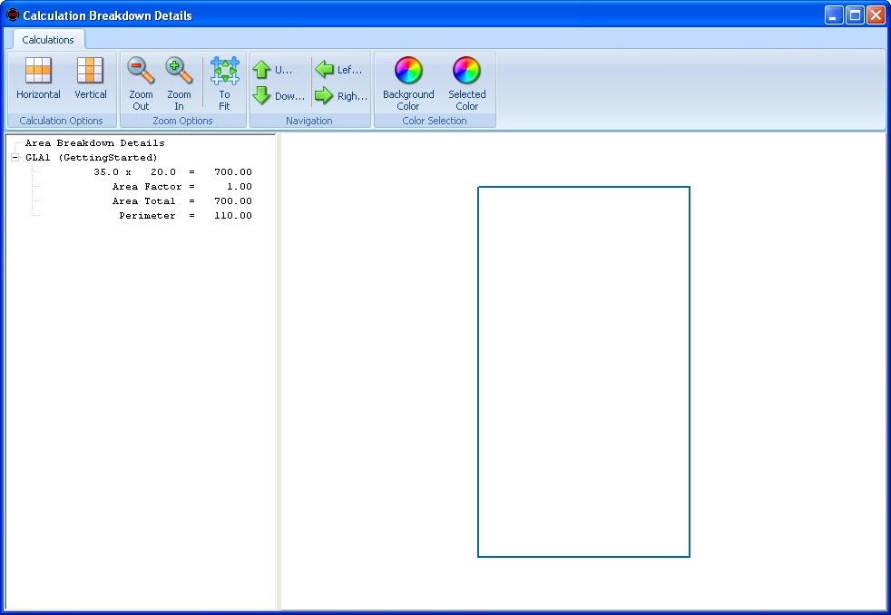The height and width of the screenshot is (615, 891).
Task: Select Area Breakdown Details root item
Action: [x=94, y=143]
